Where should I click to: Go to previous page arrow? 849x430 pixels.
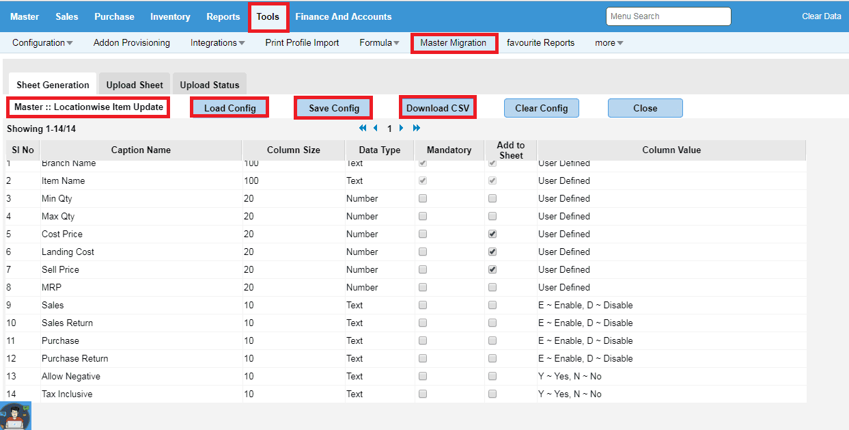tap(376, 128)
